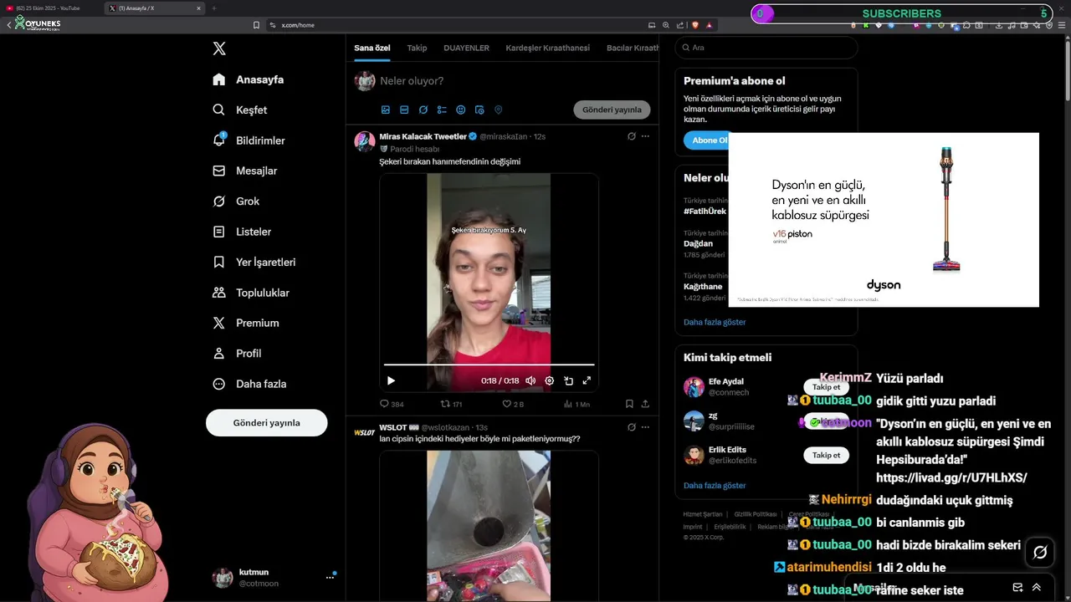The height and width of the screenshot is (602, 1071).
Task: Click the video progress bar
Action: point(489,365)
